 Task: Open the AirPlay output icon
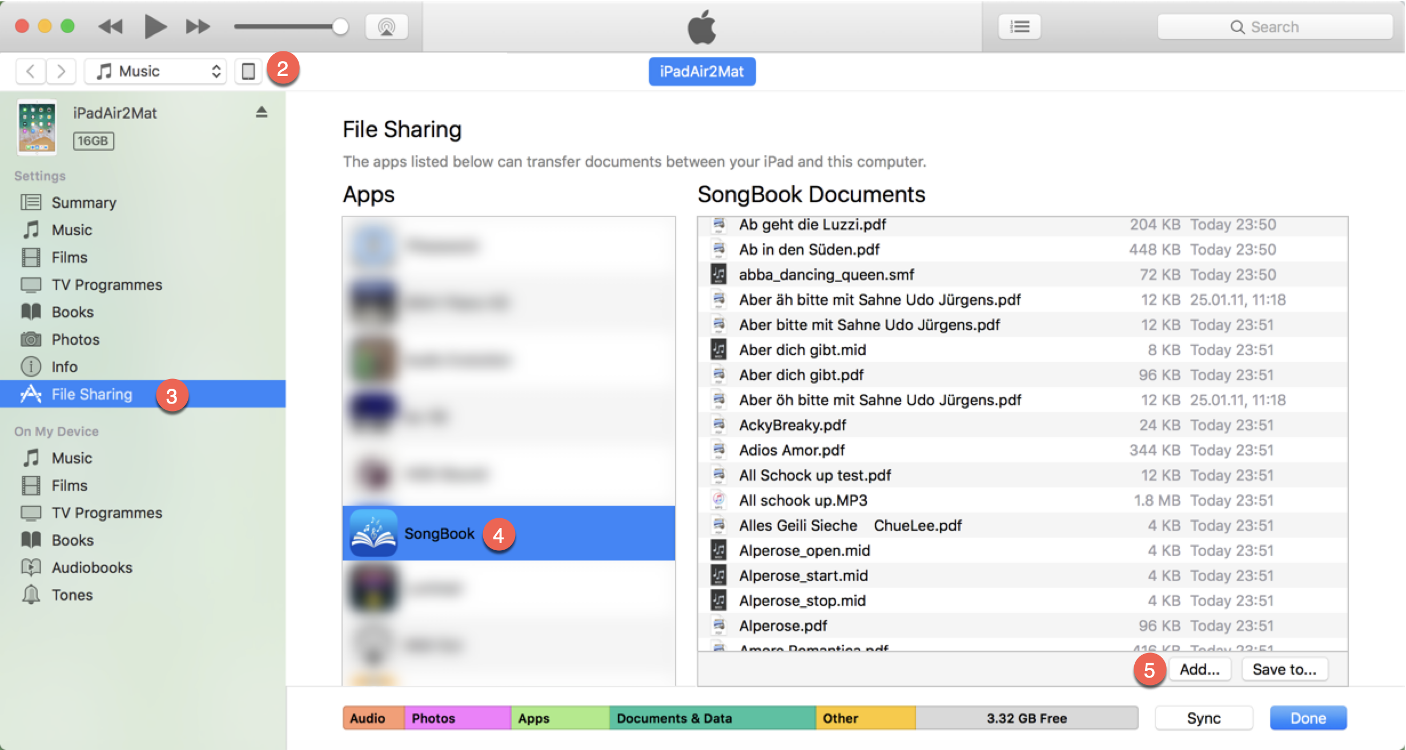coord(387,27)
